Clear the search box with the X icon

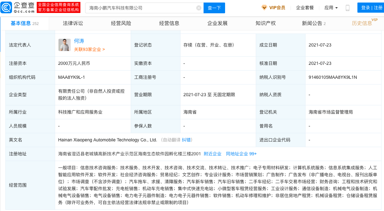point(199,8)
